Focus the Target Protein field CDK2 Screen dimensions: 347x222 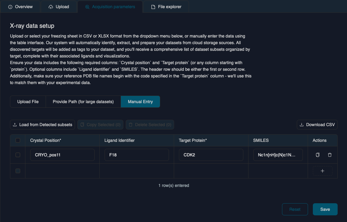(x=211, y=155)
